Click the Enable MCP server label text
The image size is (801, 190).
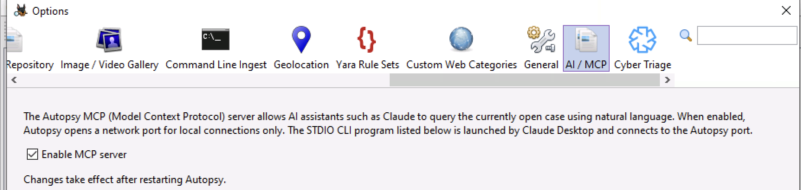pos(84,155)
